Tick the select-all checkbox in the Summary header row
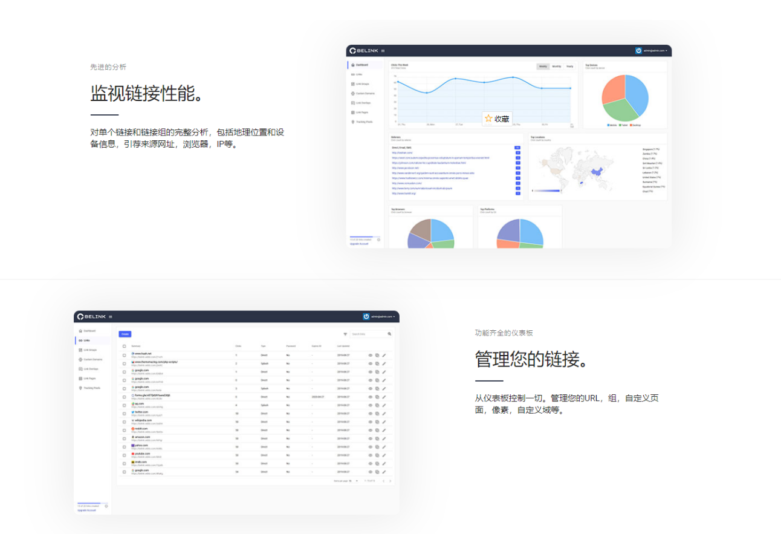Viewport: 781px width, 534px height. point(125,346)
